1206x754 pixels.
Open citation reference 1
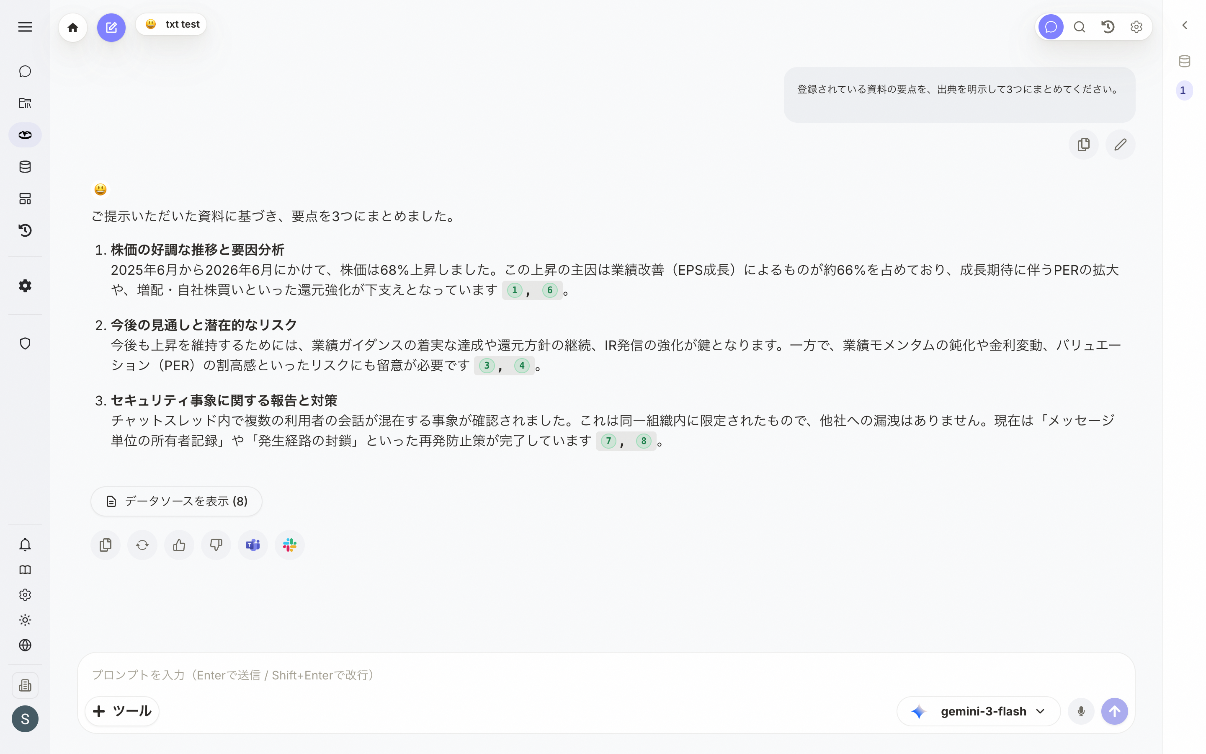[x=514, y=290]
